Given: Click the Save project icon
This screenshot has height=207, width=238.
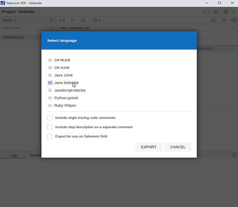Looking at the screenshot, I should click(x=226, y=12).
